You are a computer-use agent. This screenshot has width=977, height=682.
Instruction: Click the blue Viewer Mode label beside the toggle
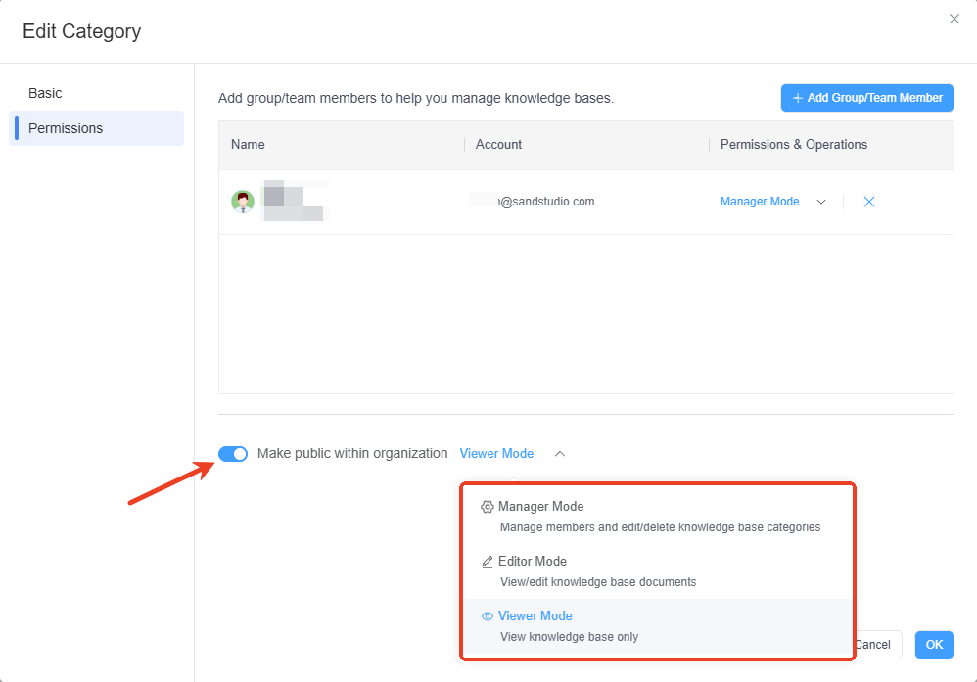[x=496, y=454]
